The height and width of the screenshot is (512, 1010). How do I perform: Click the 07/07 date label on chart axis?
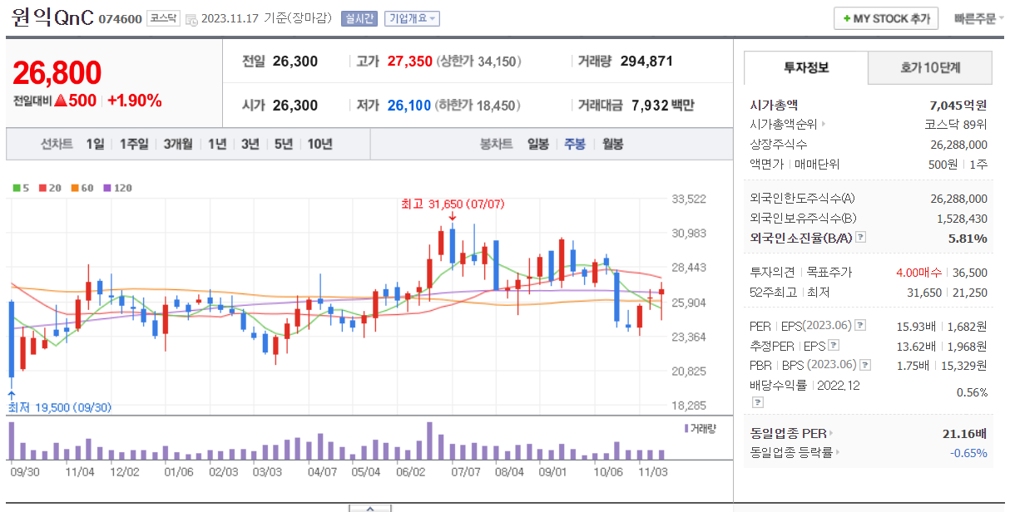(x=466, y=471)
